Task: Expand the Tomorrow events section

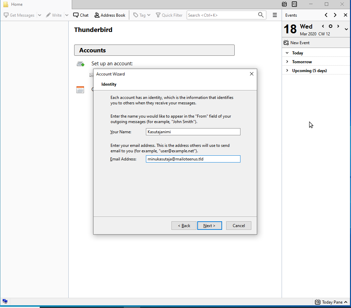Action: pos(287,62)
